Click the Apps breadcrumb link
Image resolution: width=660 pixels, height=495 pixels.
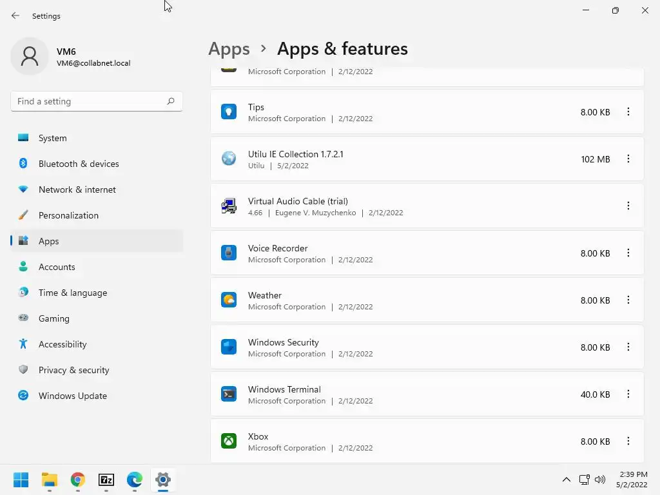tap(229, 49)
